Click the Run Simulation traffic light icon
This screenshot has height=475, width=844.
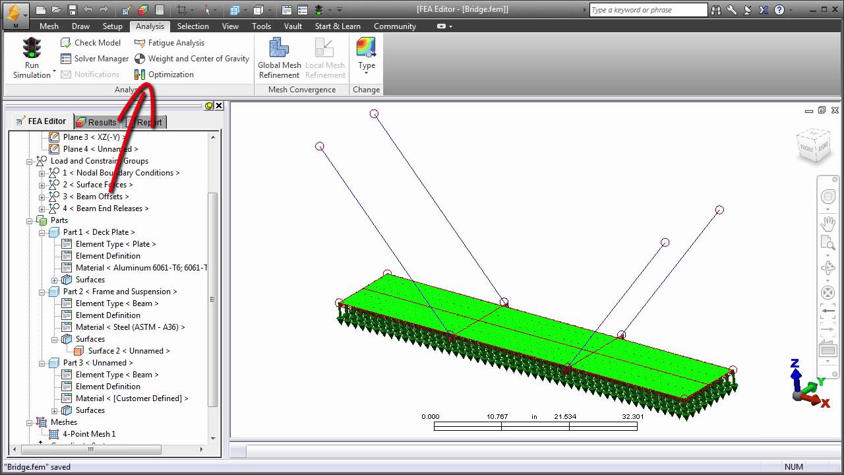point(32,48)
